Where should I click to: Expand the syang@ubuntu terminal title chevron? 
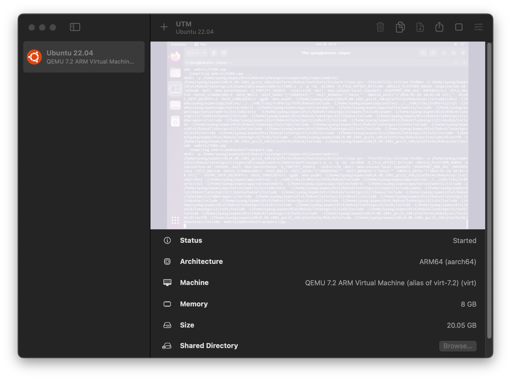(230, 63)
